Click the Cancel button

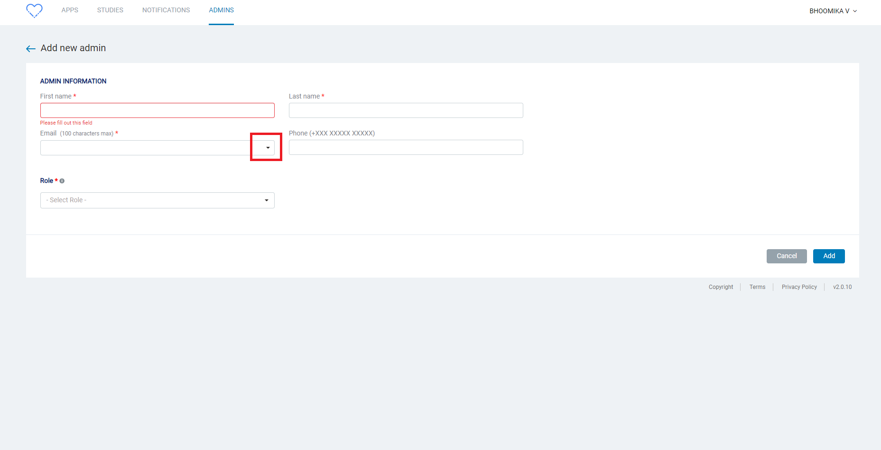coord(786,256)
